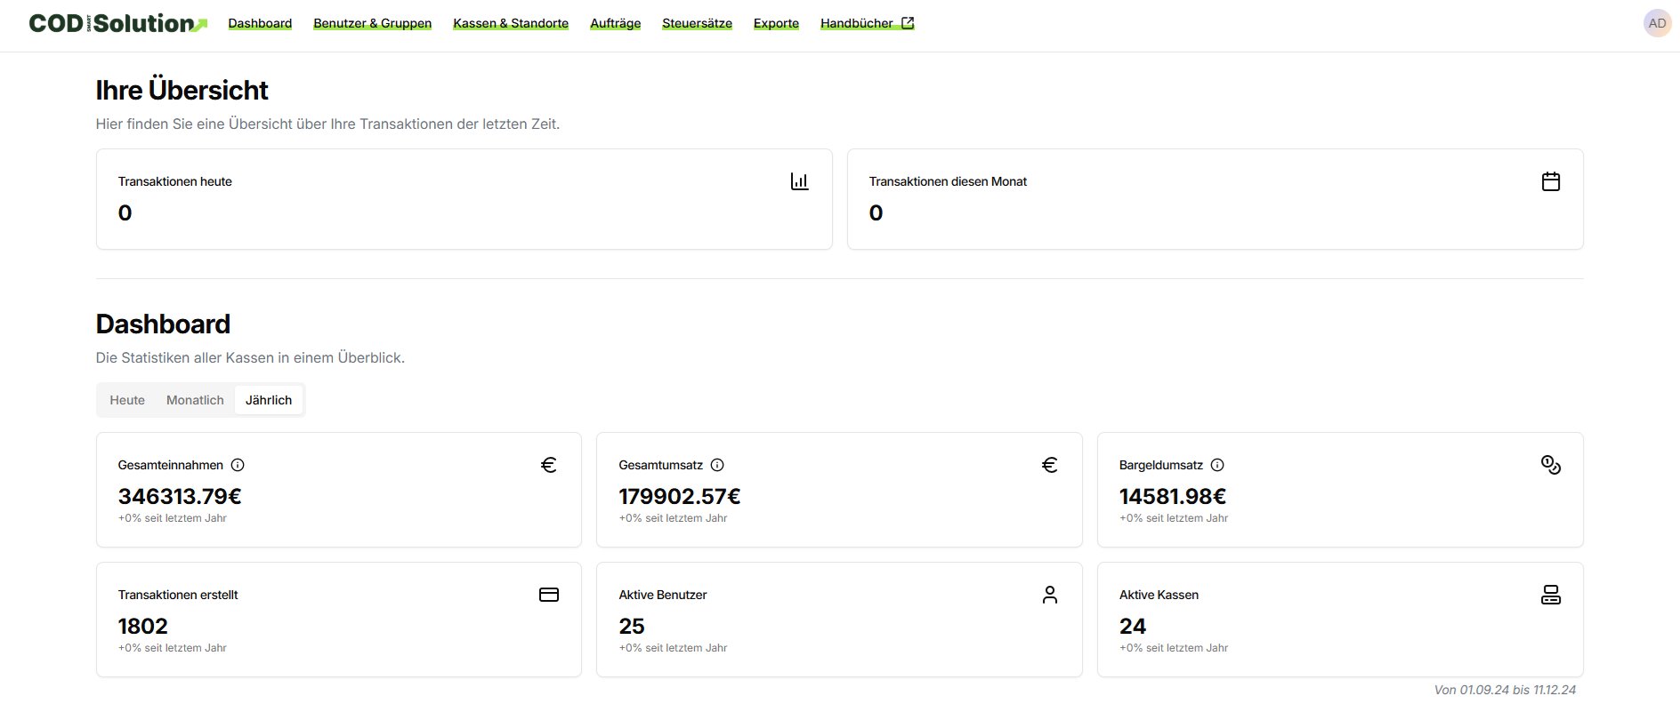
Task: Click the calendar icon in Transaktionen diesen Monat
Action: pos(1550,181)
